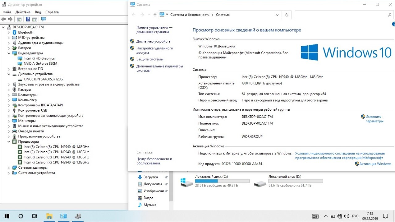Select the Контроллеры USB icon
395x222 pixels.
point(15,110)
